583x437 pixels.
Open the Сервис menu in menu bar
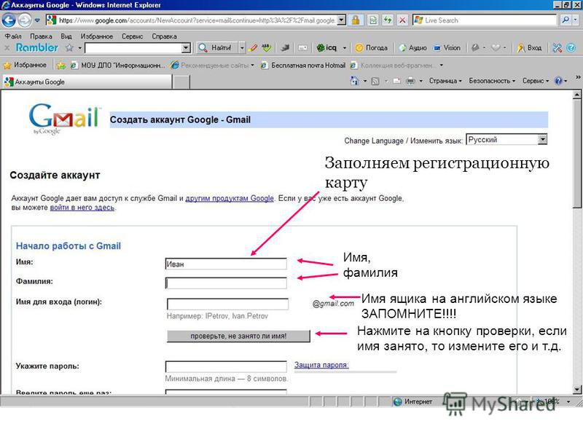tap(133, 36)
